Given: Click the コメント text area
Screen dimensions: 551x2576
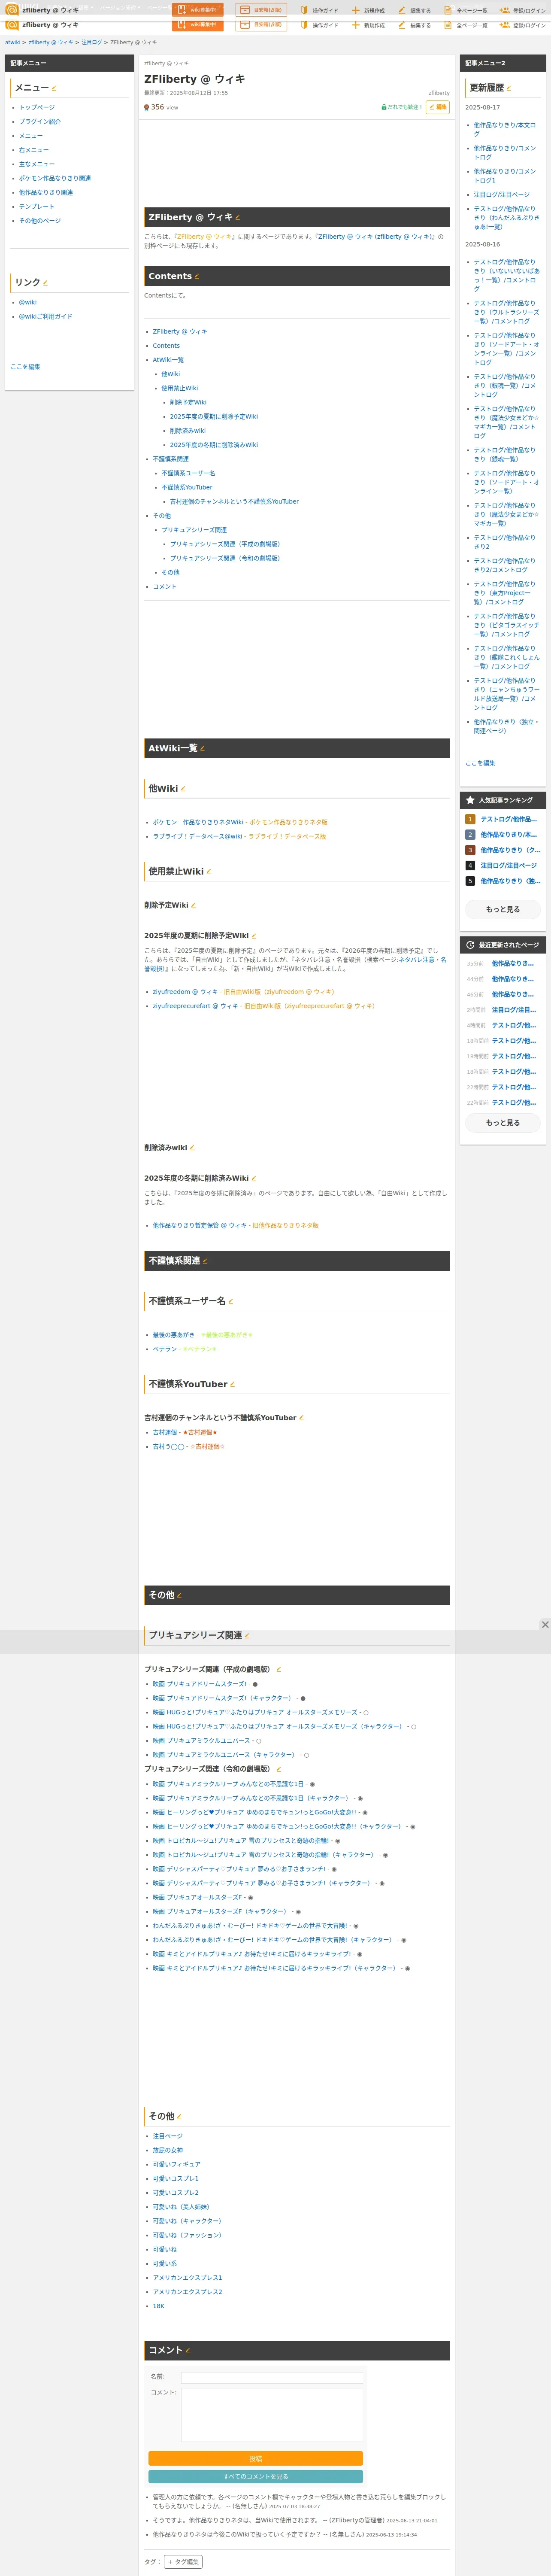Looking at the screenshot, I should pyautogui.click(x=273, y=2414).
